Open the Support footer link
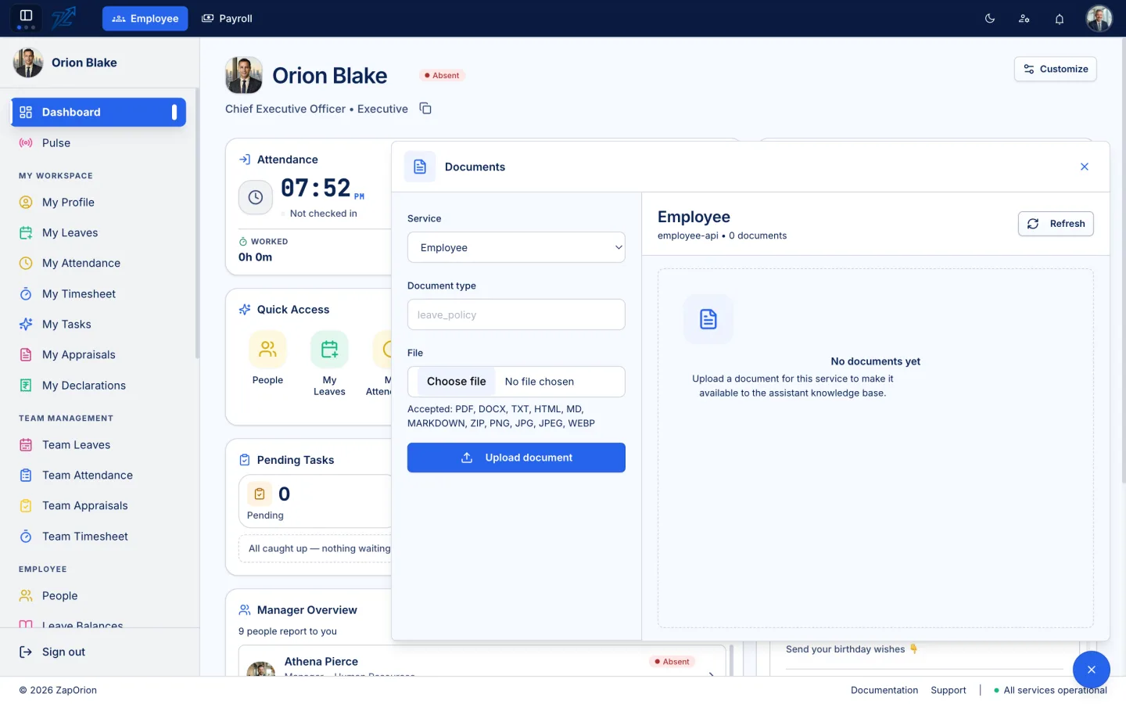 (948, 690)
